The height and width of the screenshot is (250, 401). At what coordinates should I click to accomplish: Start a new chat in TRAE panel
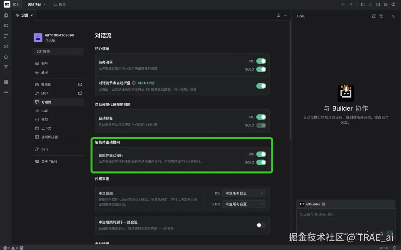coord(374,16)
